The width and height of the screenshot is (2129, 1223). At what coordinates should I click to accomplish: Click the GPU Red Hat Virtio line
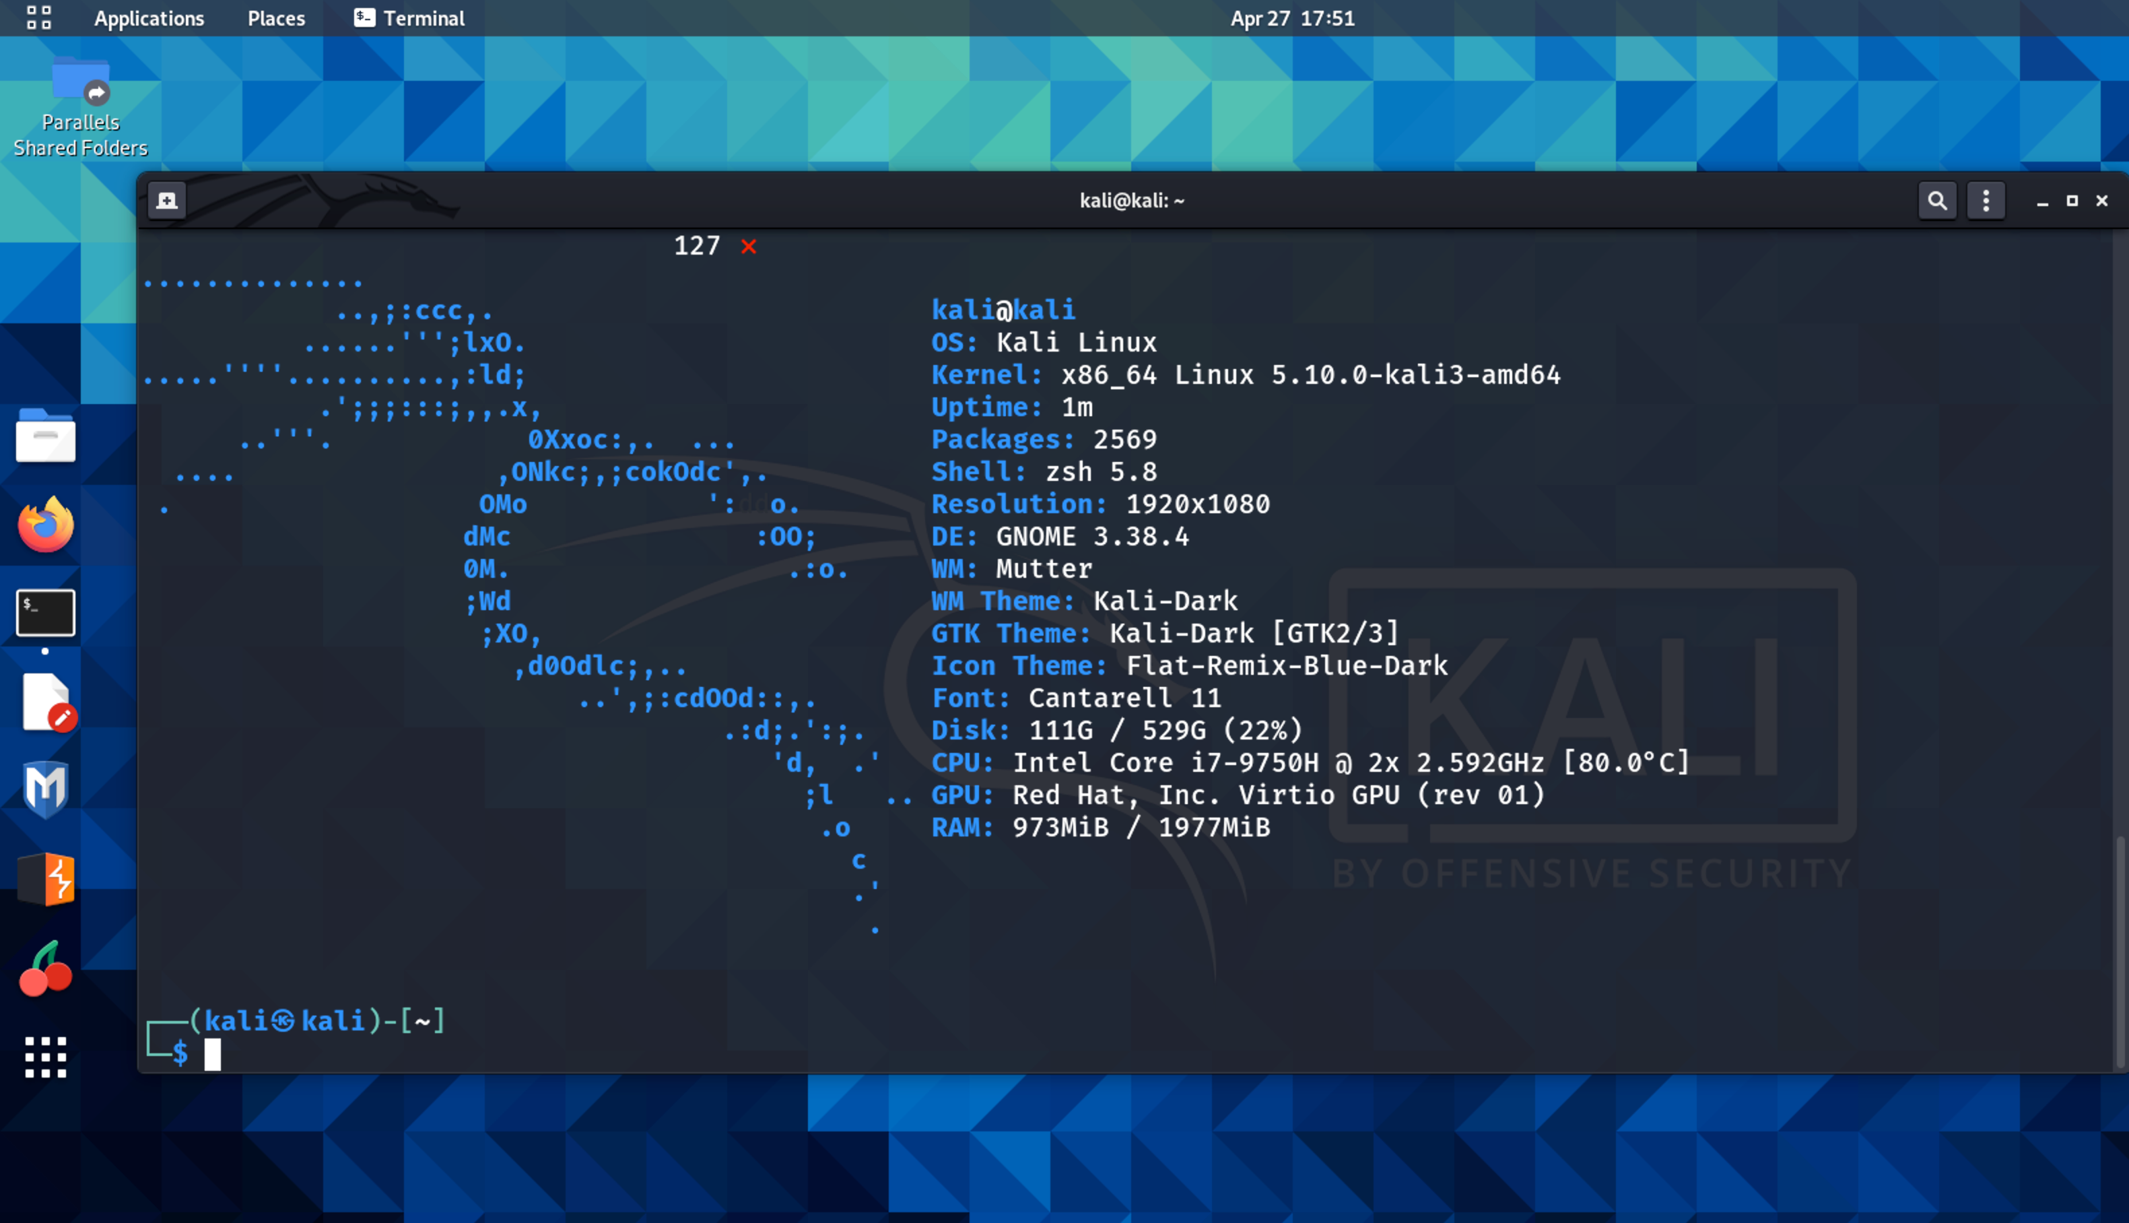tap(1238, 795)
